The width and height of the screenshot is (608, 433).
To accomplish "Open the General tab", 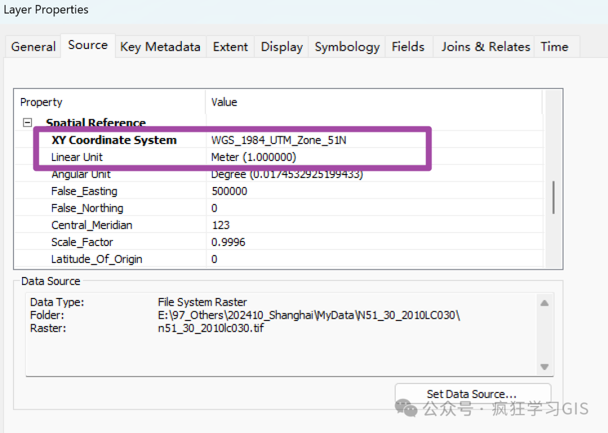I will click(x=33, y=47).
